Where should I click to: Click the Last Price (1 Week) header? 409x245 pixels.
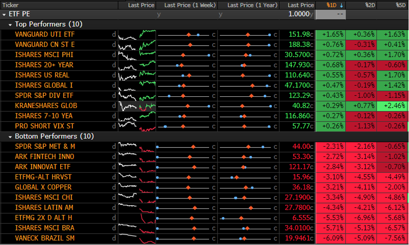[x=190, y=5]
